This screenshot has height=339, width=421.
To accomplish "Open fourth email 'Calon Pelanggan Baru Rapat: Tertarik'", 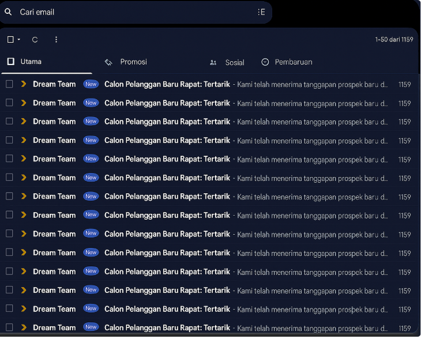I will click(x=167, y=140).
